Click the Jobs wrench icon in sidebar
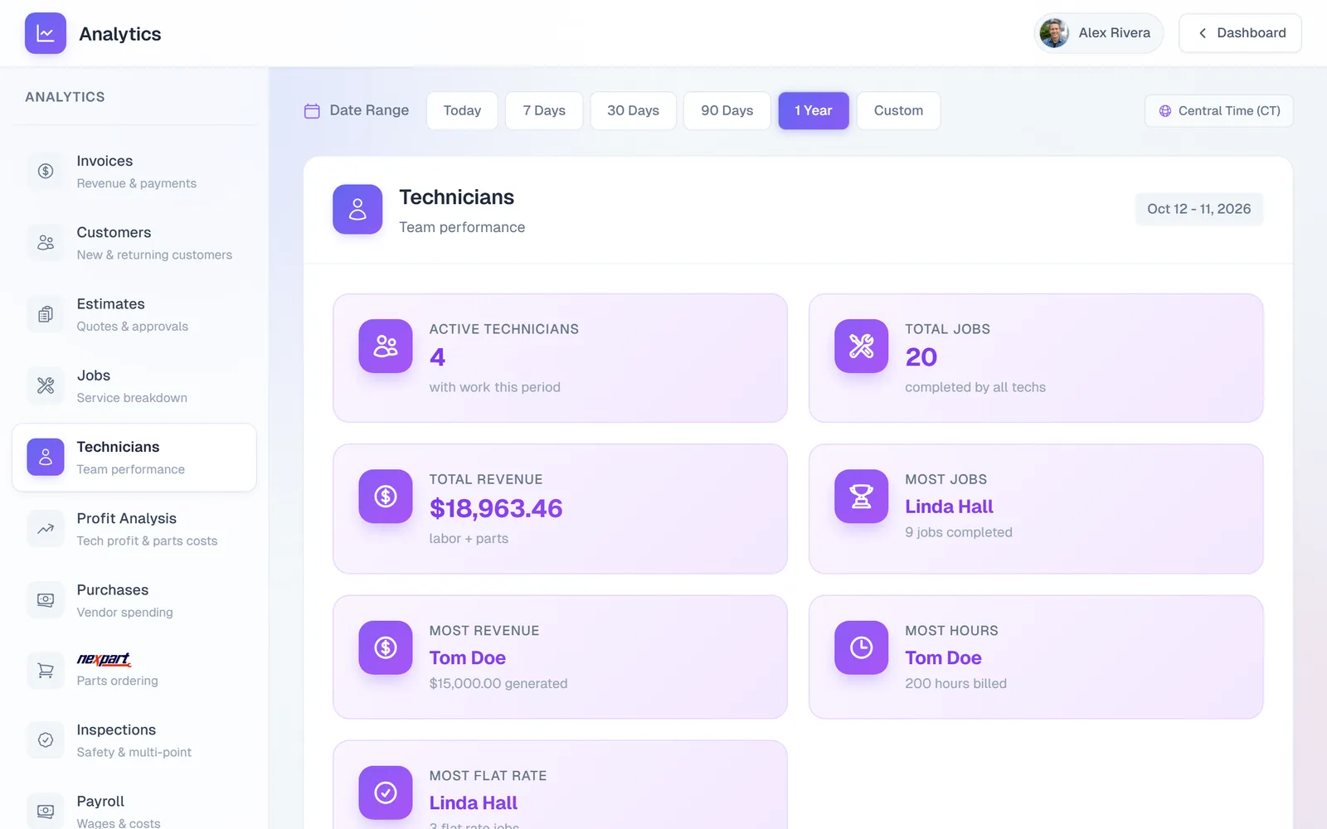The height and width of the screenshot is (829, 1327). [x=46, y=385]
